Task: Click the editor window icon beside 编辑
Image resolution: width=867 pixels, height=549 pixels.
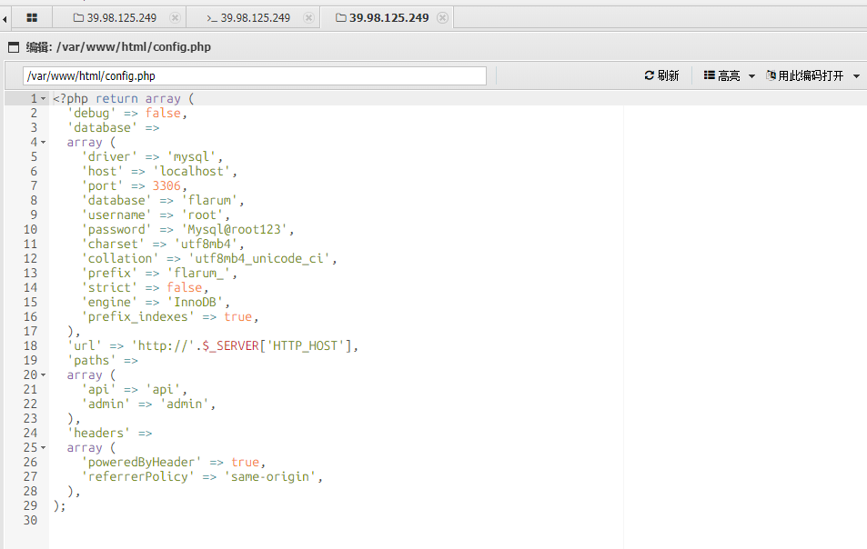Action: point(14,47)
